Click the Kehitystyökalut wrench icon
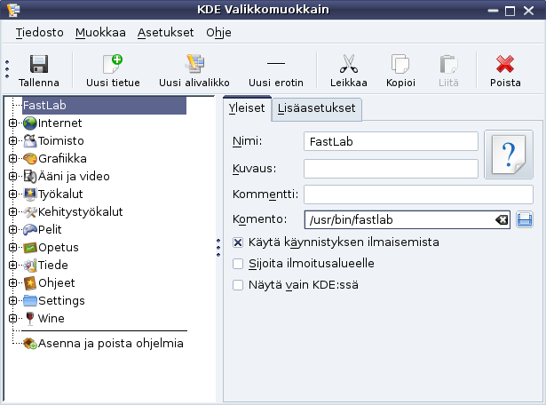Image resolution: width=546 pixels, height=405 pixels. pyautogui.click(x=30, y=211)
